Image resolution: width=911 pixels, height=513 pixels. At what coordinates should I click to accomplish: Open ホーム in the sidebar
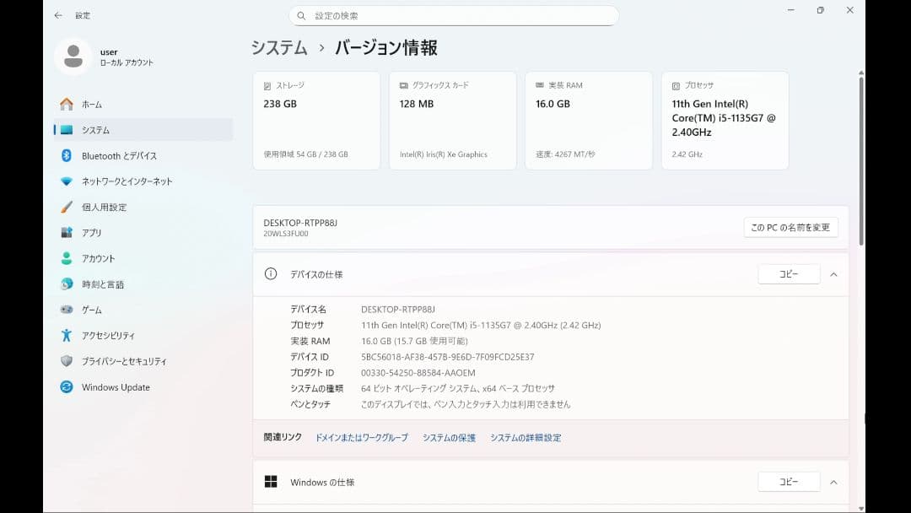point(143,105)
